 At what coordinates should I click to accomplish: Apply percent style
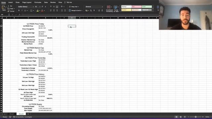point(91,11)
